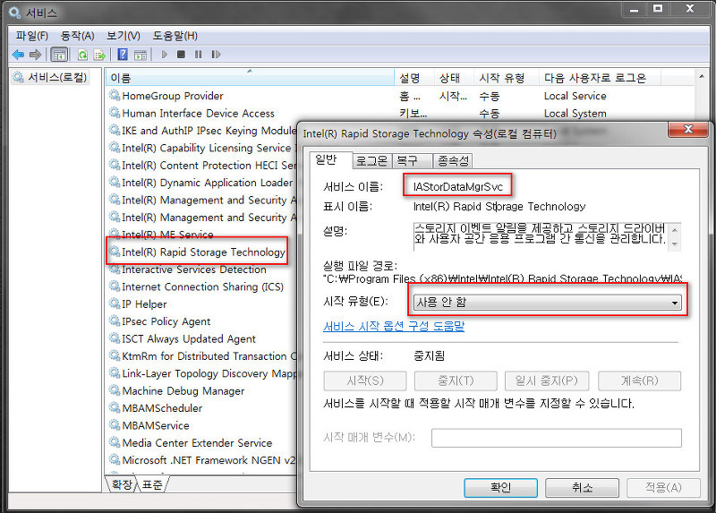Select 서비스(로컬) node in the left tree
Image resolution: width=716 pixels, height=513 pixels.
click(50, 77)
